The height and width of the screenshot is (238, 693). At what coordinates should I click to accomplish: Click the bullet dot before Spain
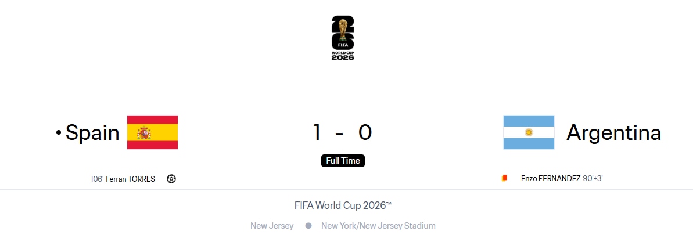(58, 132)
